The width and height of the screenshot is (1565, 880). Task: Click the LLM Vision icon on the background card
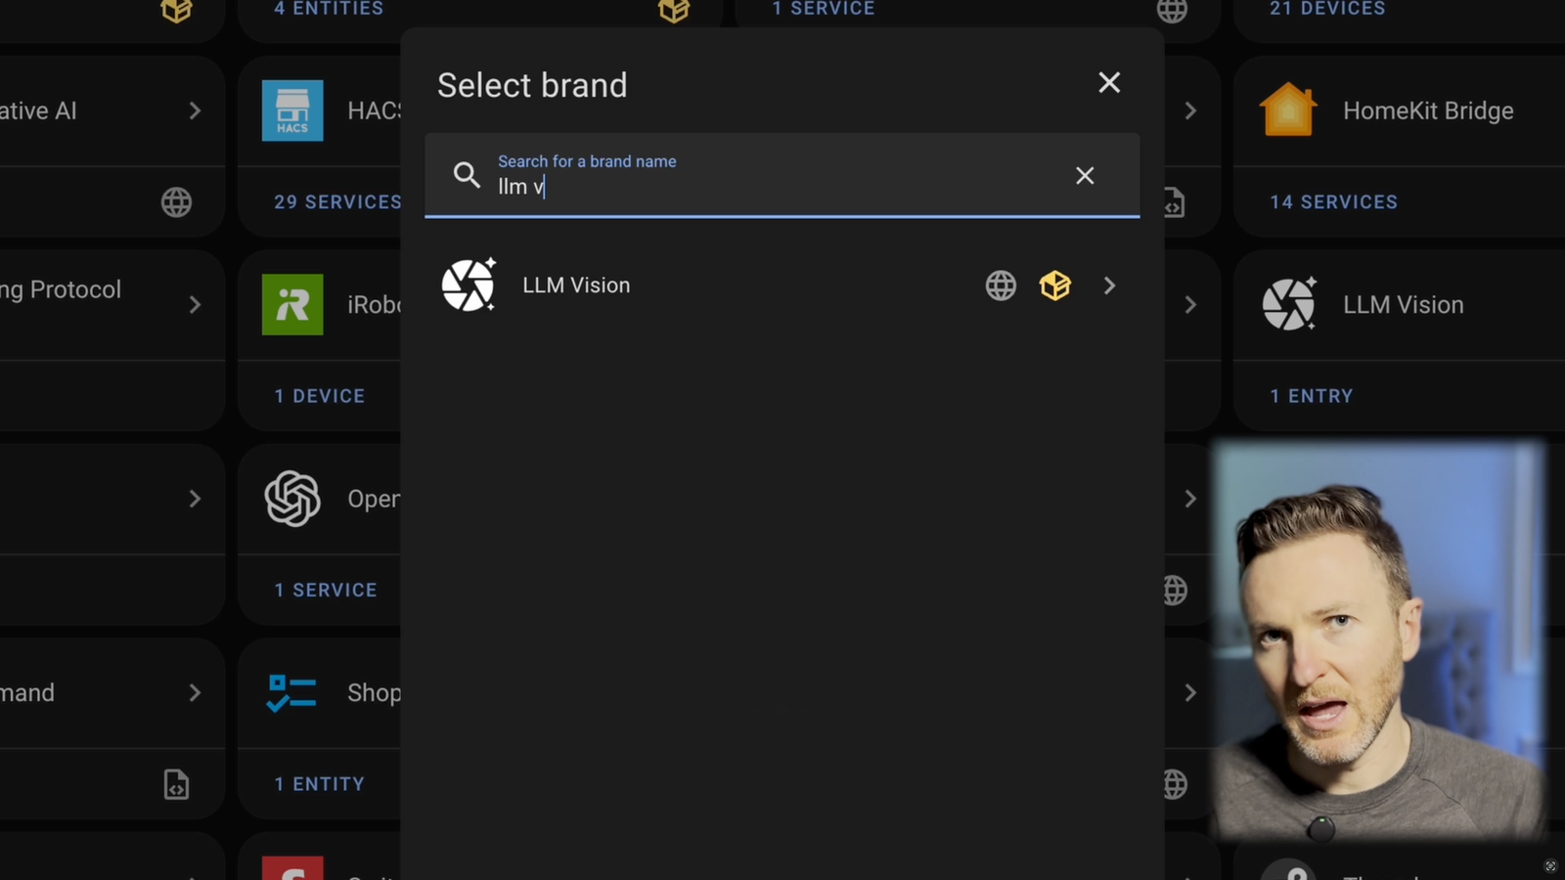click(x=1289, y=304)
